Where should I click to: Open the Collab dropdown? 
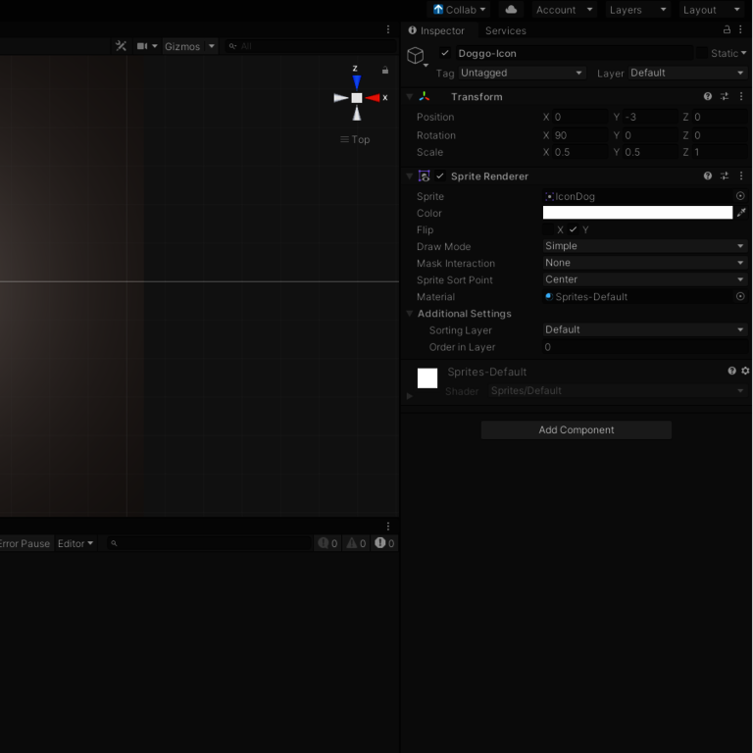tap(459, 10)
